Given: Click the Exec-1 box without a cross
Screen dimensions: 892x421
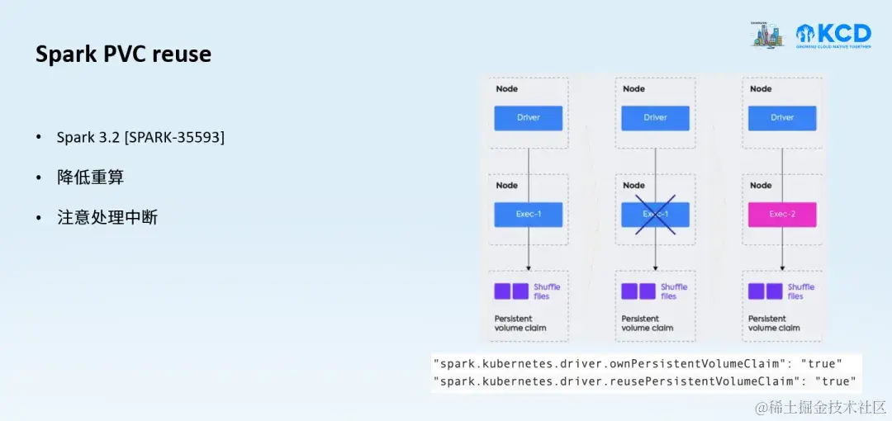Looking at the screenshot, I should (x=528, y=215).
